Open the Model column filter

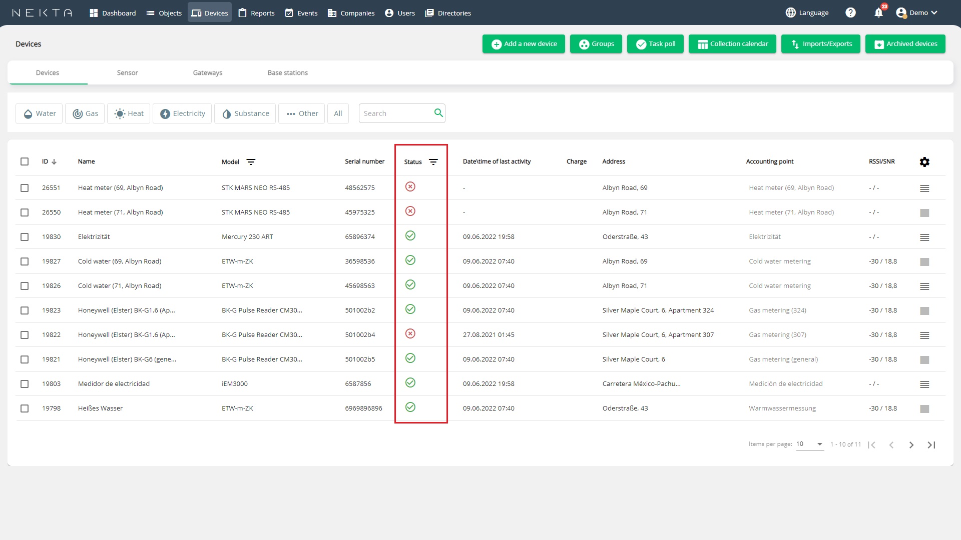pos(251,161)
